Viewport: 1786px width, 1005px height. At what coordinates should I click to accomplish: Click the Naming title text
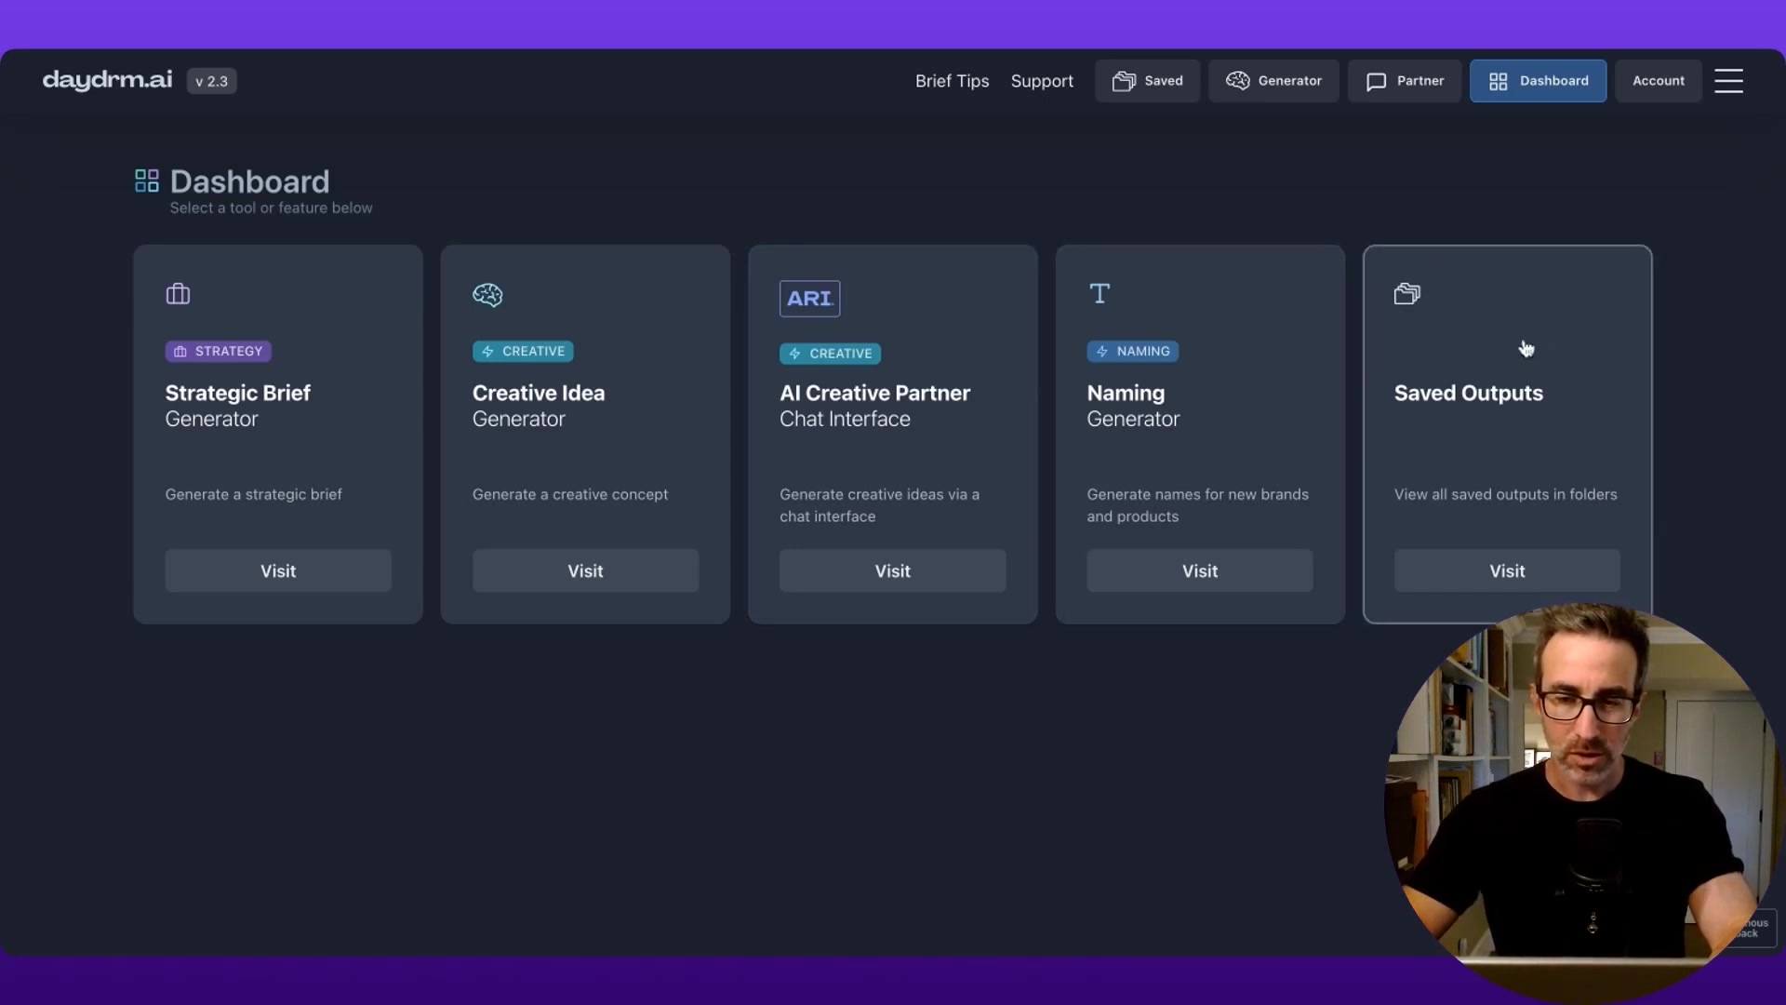tap(1126, 394)
